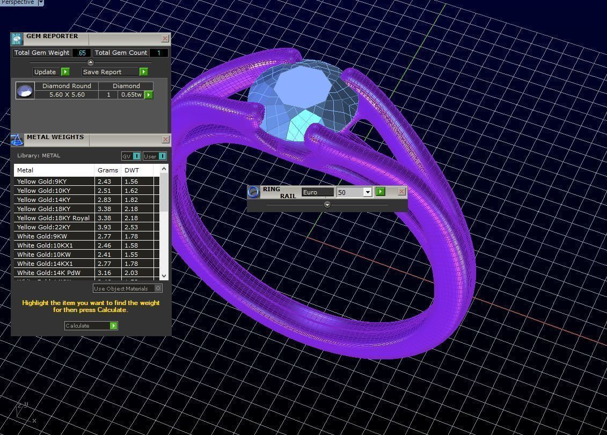Select the White Gold:9KW row
Image resolution: width=607 pixels, height=435 pixels.
(x=86, y=236)
